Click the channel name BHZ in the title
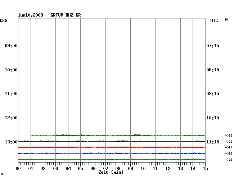The image size is (234, 178). point(69,15)
